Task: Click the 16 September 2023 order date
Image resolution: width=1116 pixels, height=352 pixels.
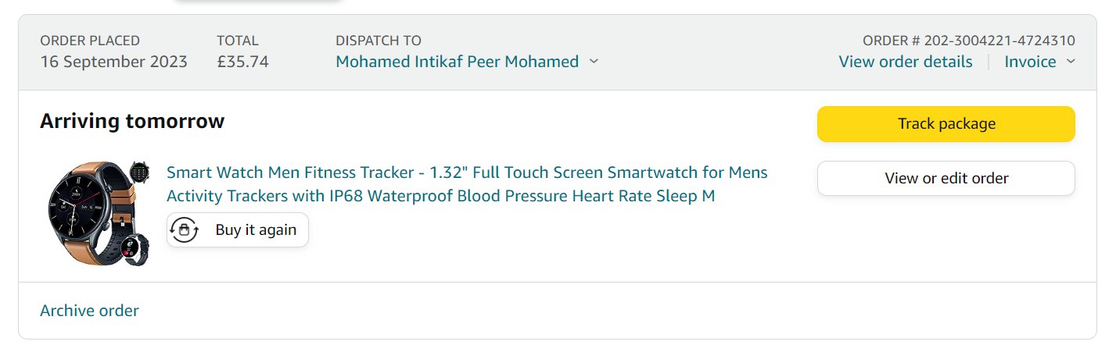Action: point(113,62)
